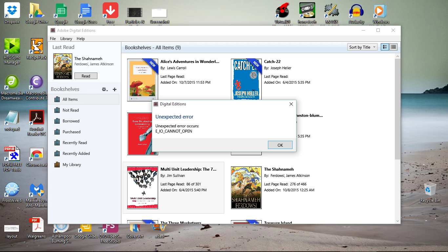Click OK in the Unexpected error dialog

click(x=280, y=145)
